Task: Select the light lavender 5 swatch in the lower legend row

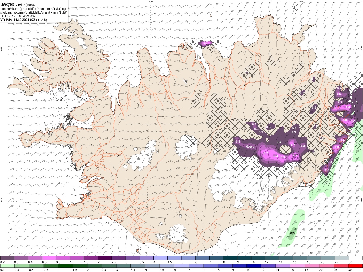Action: 181,266
